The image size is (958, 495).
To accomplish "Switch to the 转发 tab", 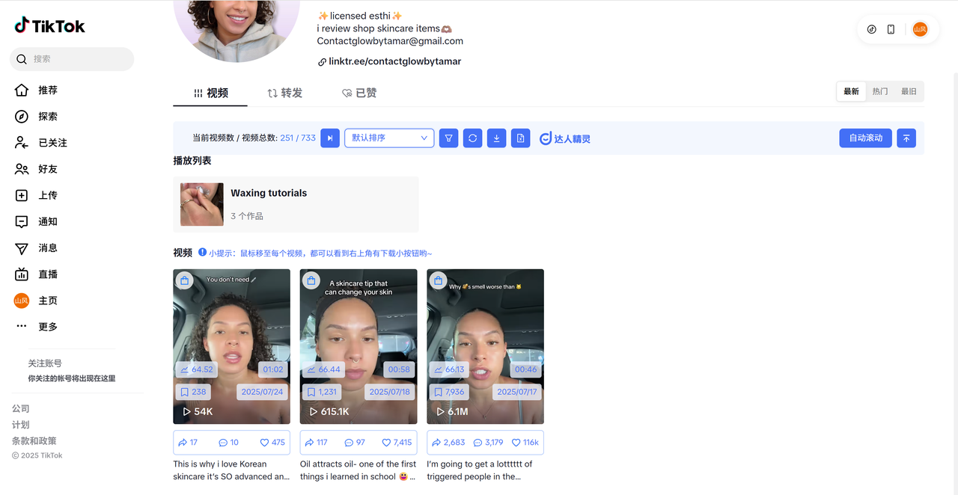I will click(285, 93).
